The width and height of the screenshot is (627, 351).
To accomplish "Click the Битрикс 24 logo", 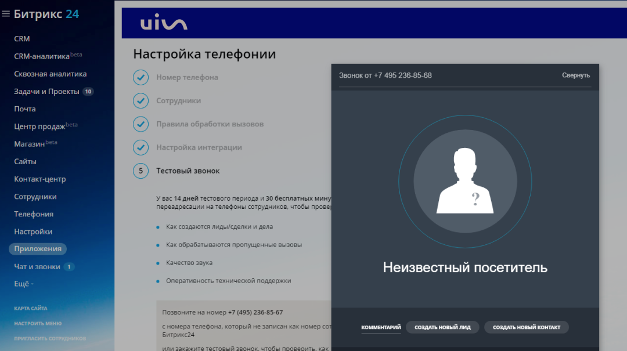I will (46, 14).
